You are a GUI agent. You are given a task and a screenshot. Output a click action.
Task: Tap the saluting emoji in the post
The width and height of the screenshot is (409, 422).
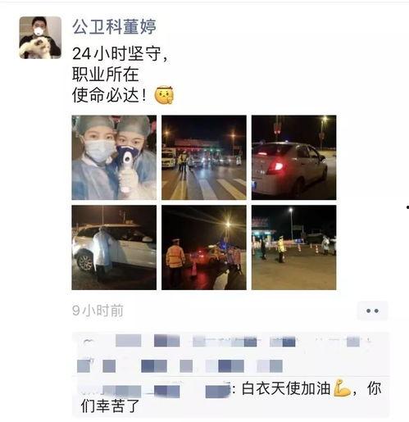(x=164, y=95)
